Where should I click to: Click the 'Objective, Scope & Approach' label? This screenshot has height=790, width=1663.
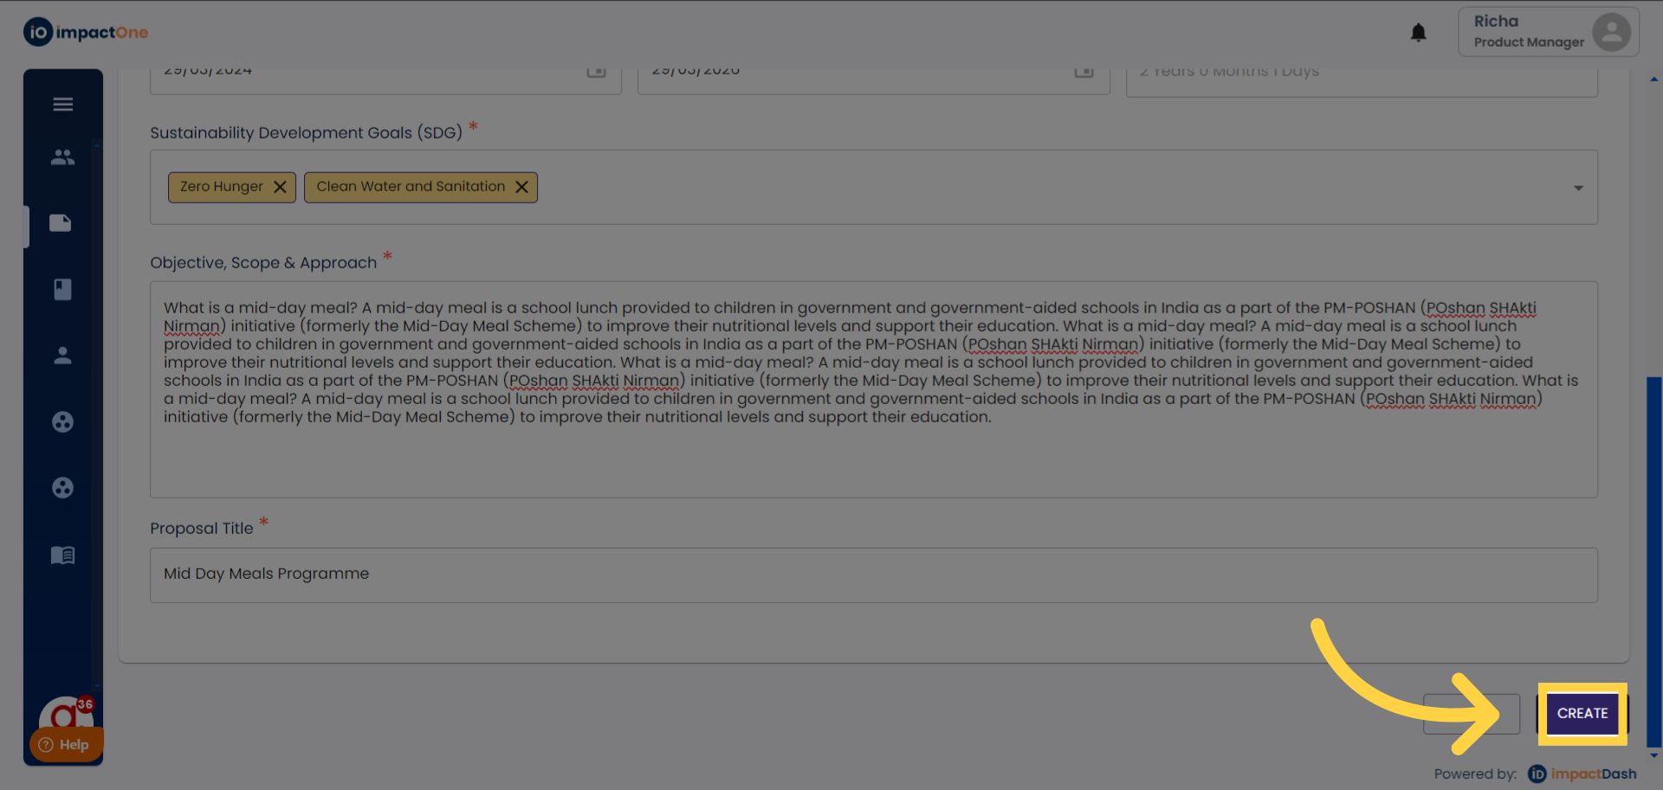(x=263, y=263)
